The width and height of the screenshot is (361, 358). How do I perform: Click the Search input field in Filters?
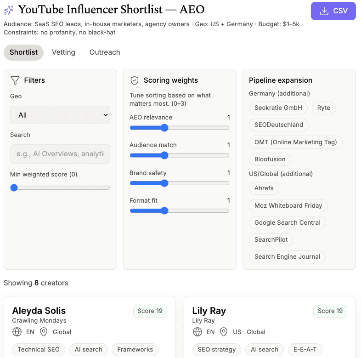point(60,154)
